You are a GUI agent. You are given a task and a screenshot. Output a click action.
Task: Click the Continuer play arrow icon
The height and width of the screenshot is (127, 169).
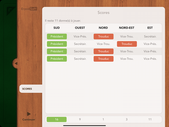pyautogui.click(x=29, y=114)
